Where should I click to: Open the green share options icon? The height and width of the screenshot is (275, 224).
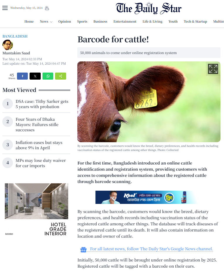pyautogui.click(x=61, y=76)
